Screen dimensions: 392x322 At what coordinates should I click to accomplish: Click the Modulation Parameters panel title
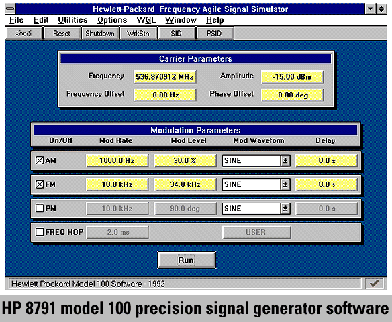[x=195, y=130]
